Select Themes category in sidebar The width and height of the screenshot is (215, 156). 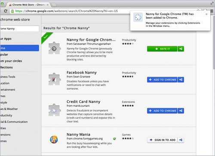(x=3, y=141)
